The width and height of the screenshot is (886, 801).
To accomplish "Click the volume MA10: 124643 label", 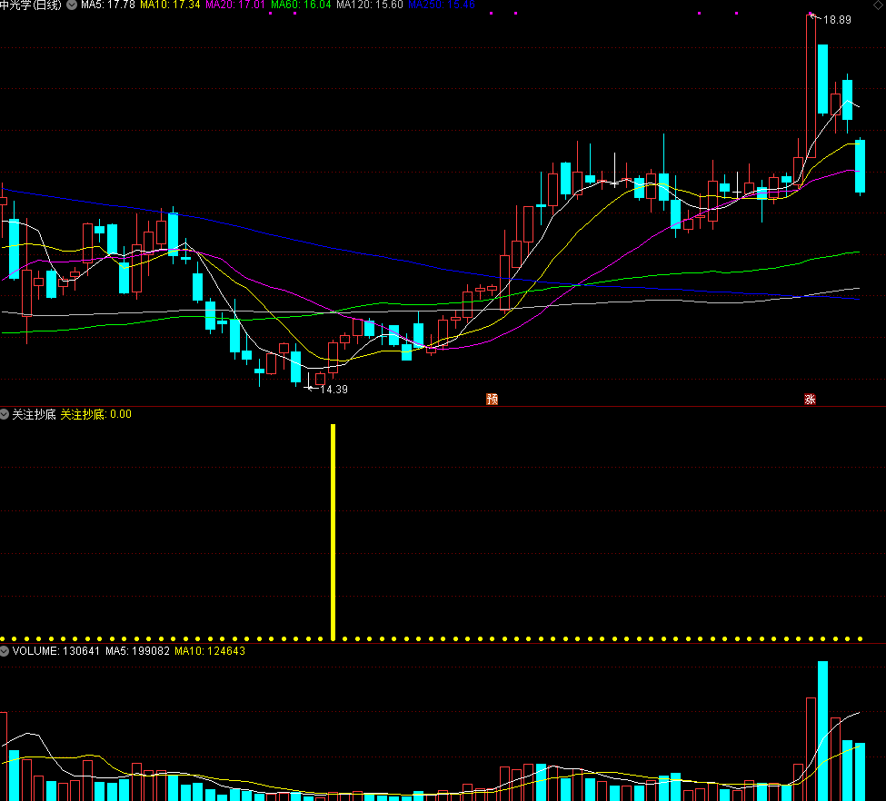I will point(210,651).
